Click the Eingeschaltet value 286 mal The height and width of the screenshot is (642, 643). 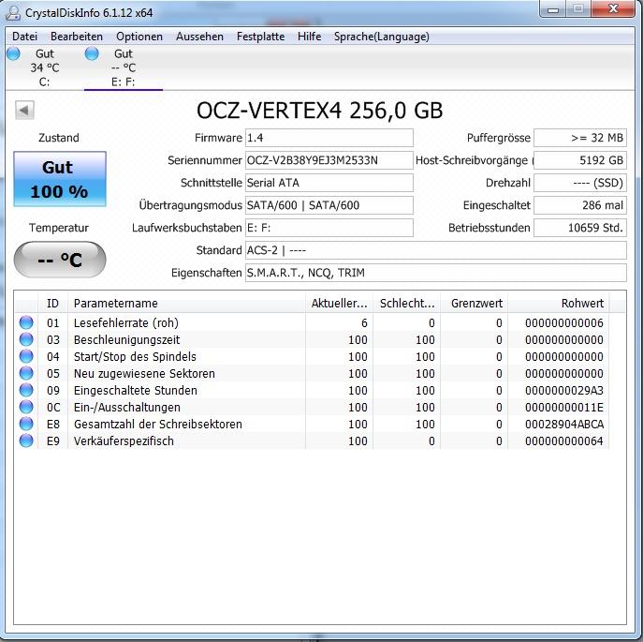click(x=580, y=205)
